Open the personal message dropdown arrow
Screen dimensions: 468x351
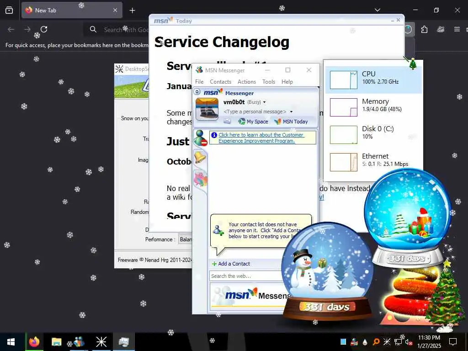(x=291, y=112)
